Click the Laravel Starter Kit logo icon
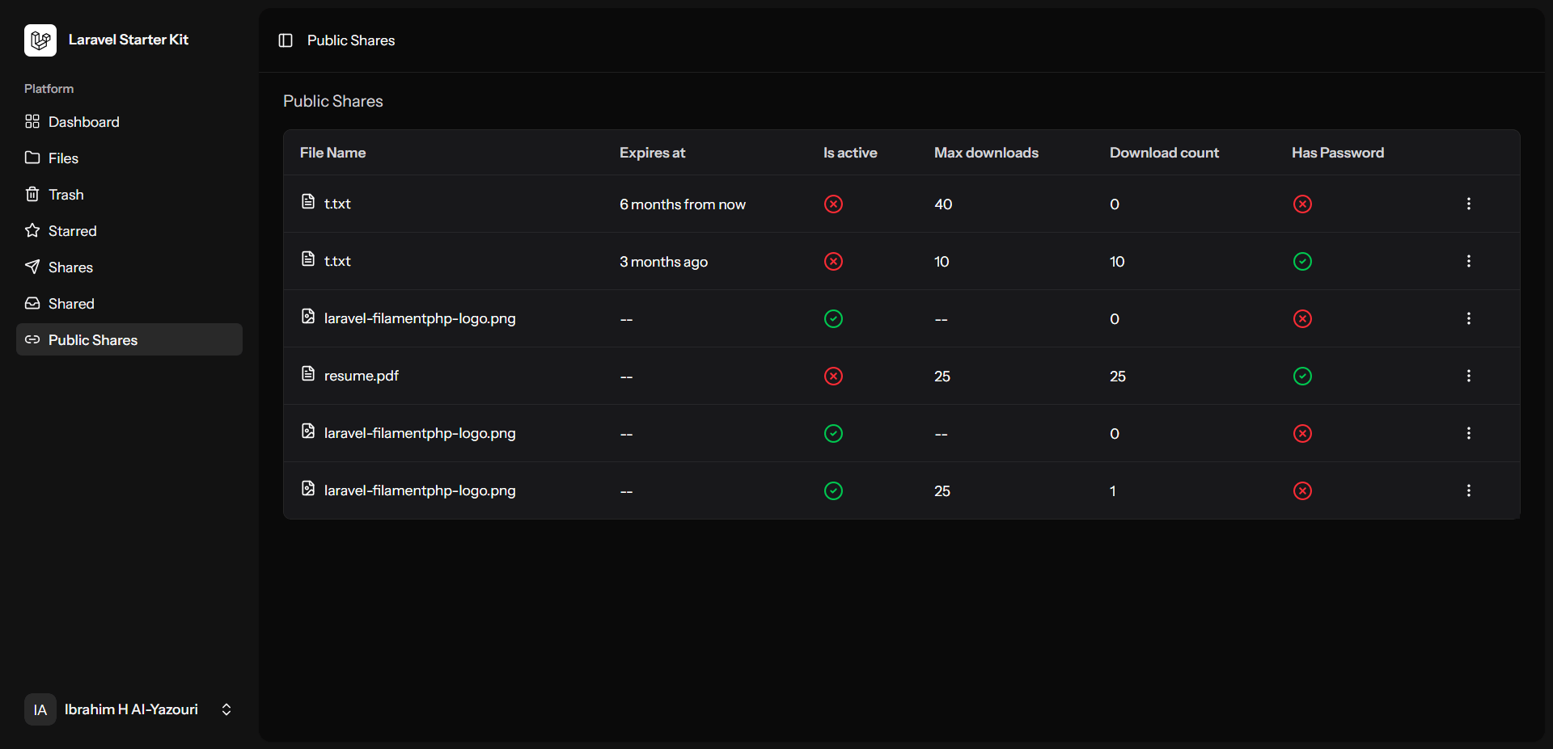 coord(40,40)
